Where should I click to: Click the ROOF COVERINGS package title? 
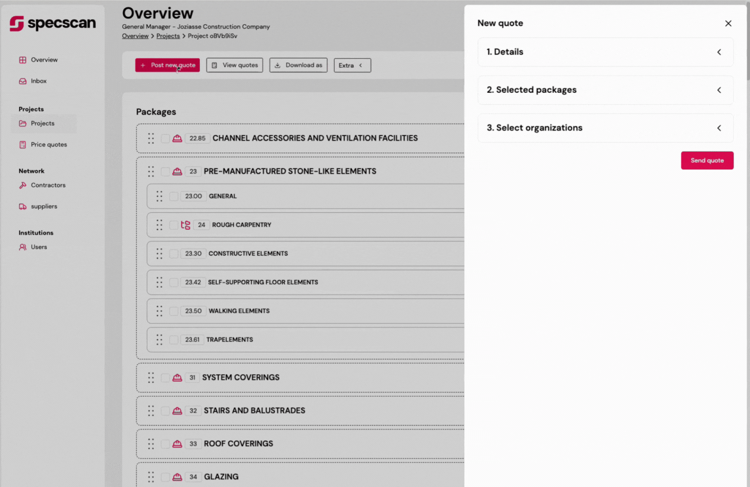point(239,444)
